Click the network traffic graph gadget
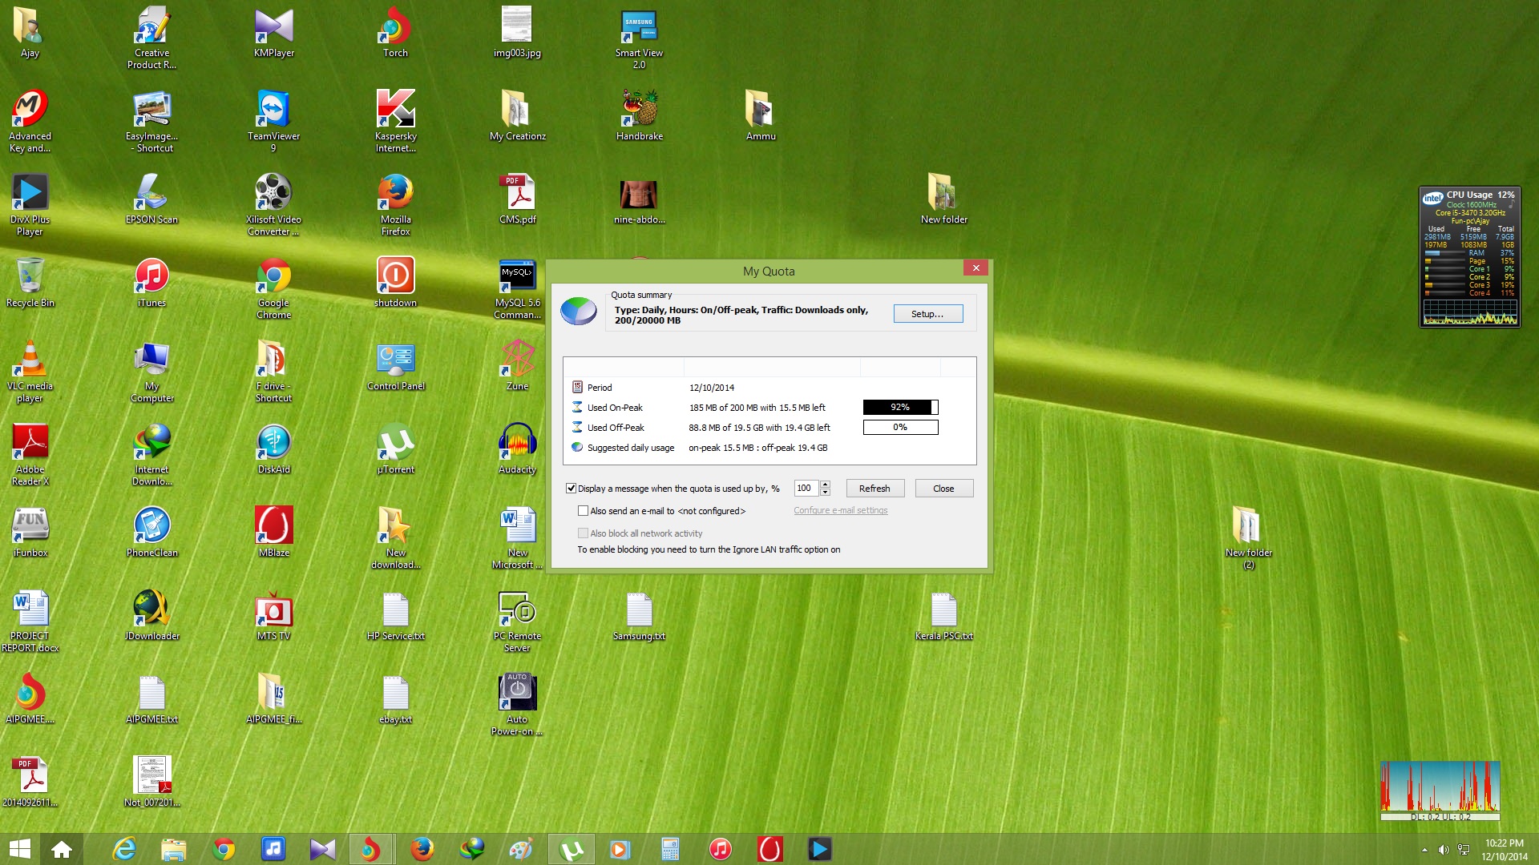This screenshot has height=865, width=1539. click(x=1440, y=791)
